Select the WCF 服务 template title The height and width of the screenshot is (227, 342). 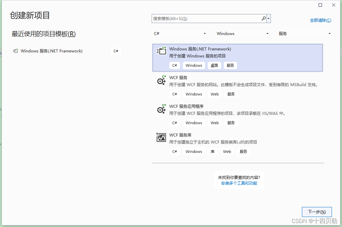(x=178, y=78)
